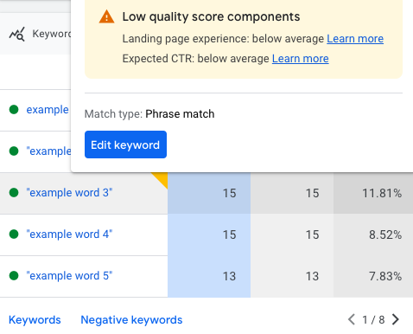Click the keyword search trend icon

click(x=16, y=34)
